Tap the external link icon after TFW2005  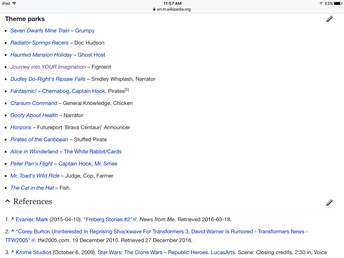[33, 241]
